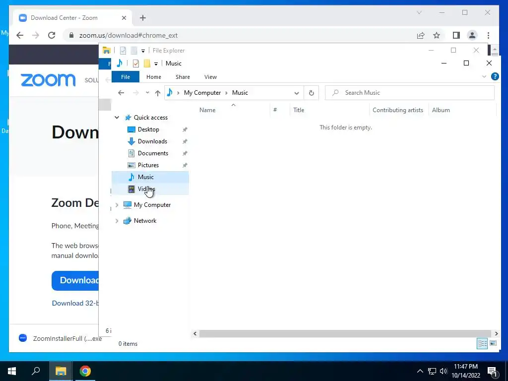508x381 pixels.
Task: Switch to the Home ribbon tab
Action: [154, 77]
